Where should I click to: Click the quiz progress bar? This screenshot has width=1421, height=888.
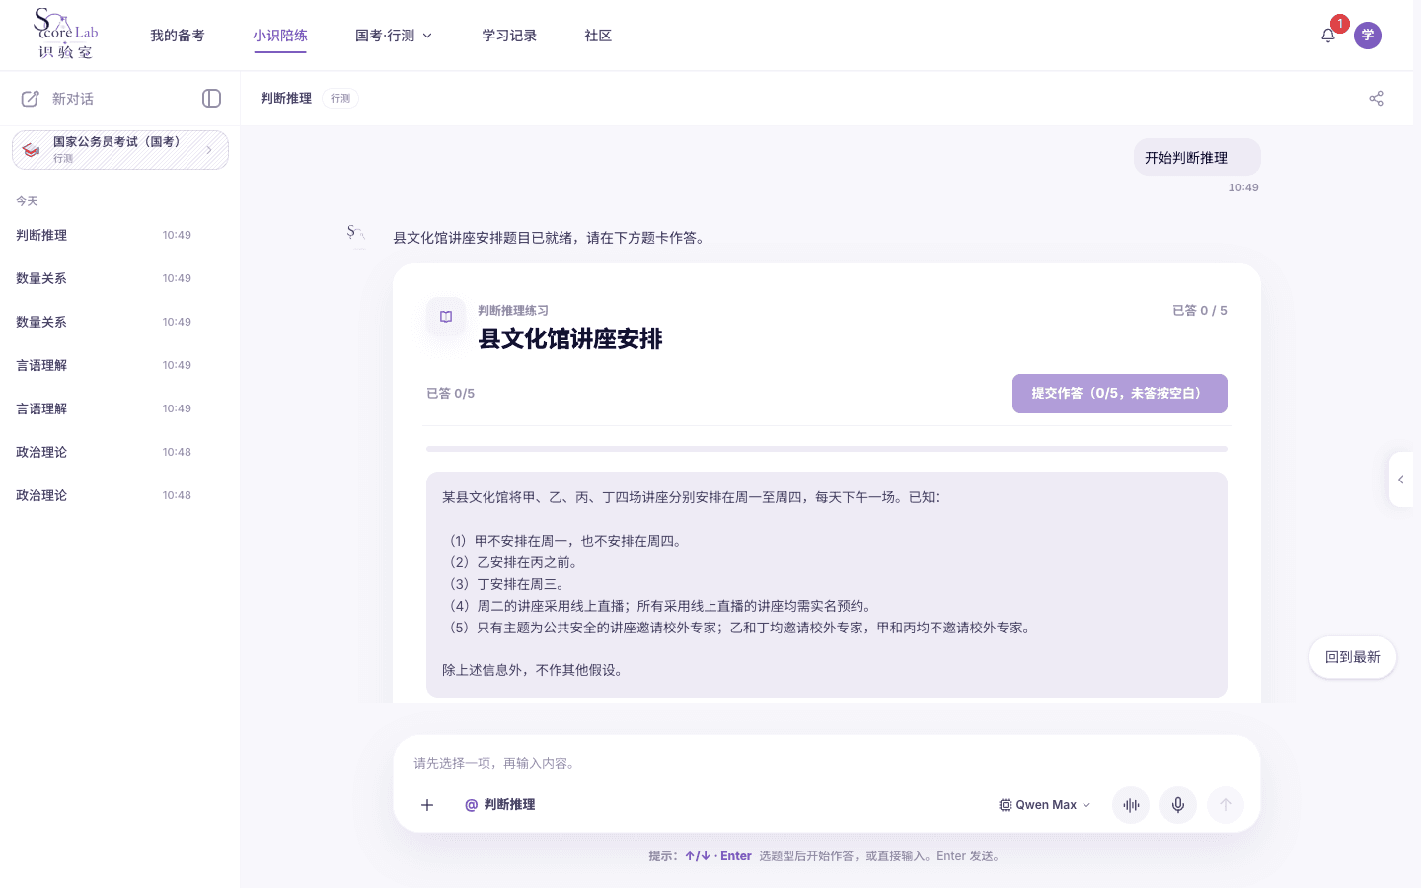[827, 449]
